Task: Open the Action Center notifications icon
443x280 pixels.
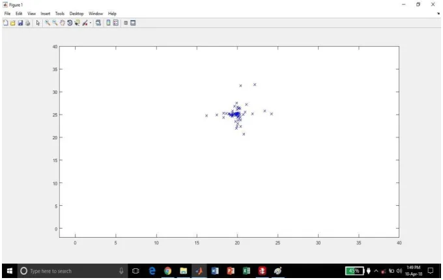Action: click(x=431, y=271)
